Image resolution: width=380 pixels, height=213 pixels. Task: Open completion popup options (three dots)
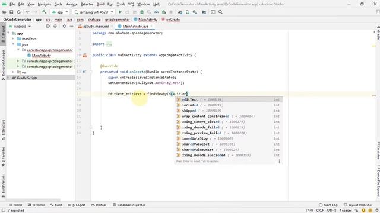coord(279,161)
